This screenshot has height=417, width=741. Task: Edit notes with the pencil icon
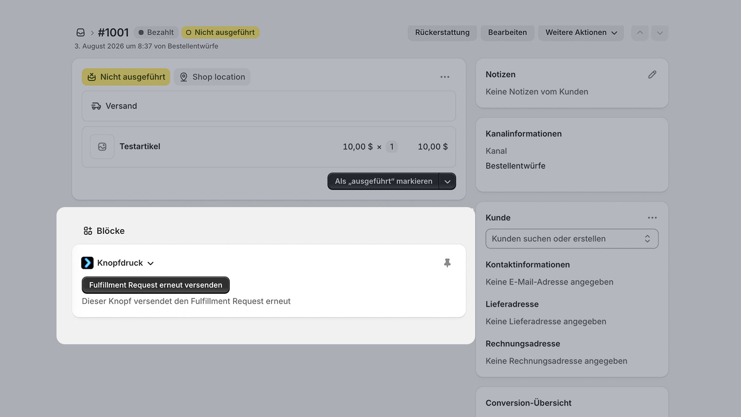[652, 75]
